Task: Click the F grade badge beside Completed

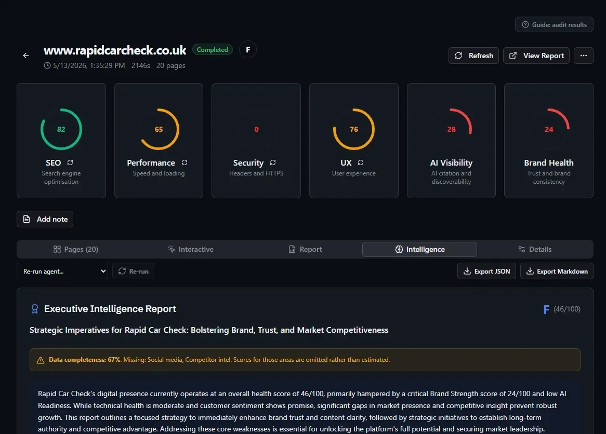Action: (248, 49)
